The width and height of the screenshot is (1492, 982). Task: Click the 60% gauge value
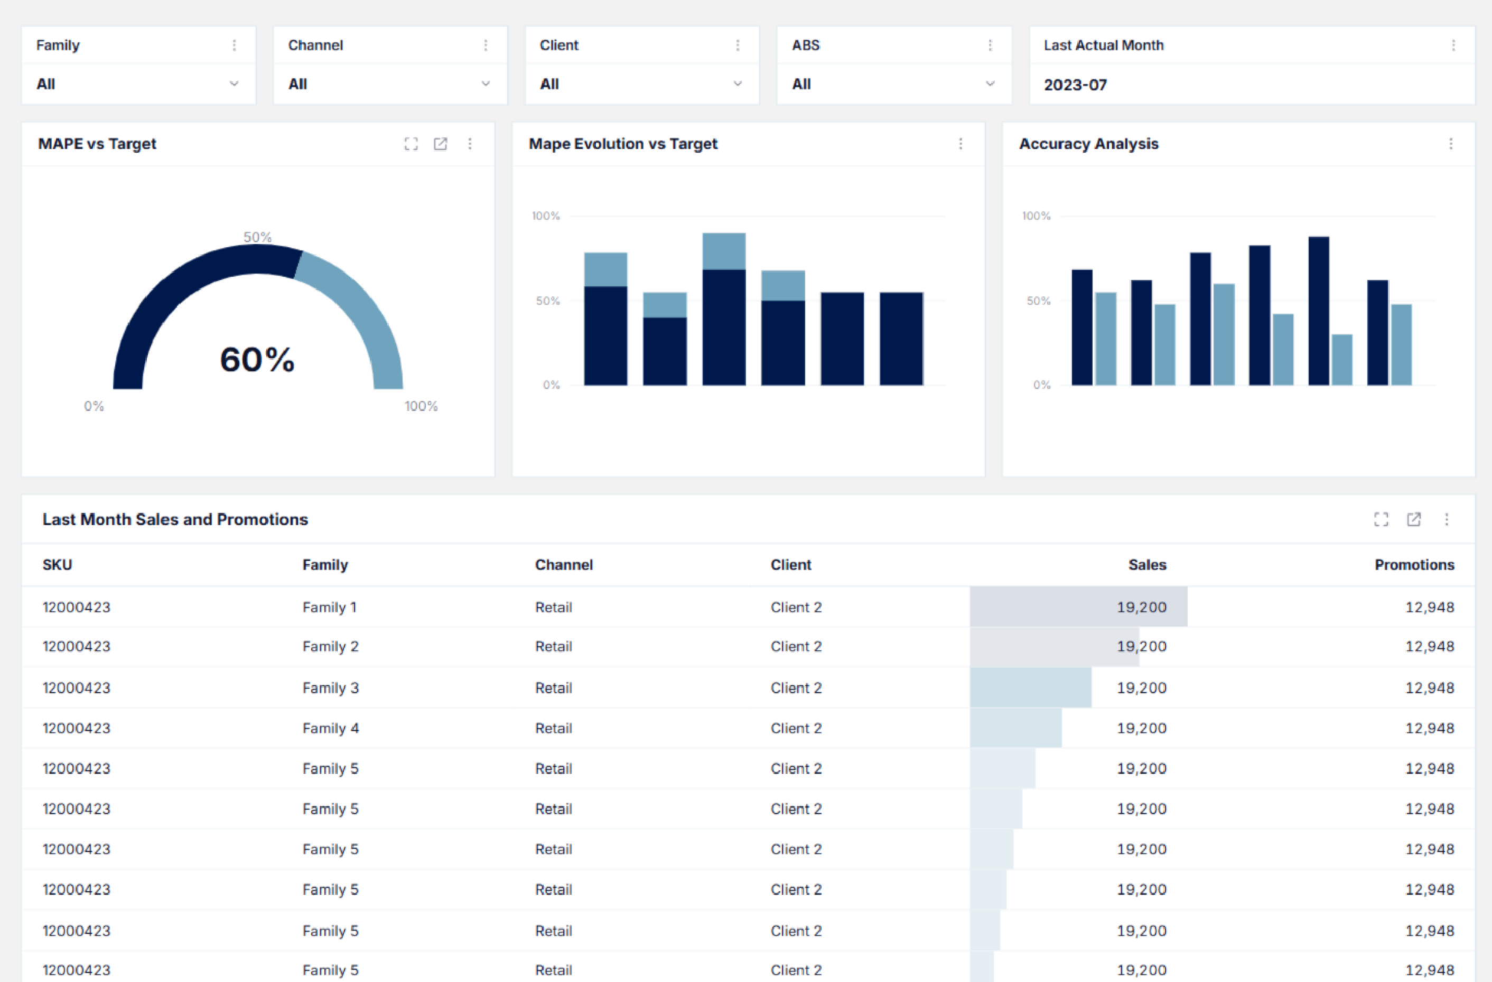point(257,360)
